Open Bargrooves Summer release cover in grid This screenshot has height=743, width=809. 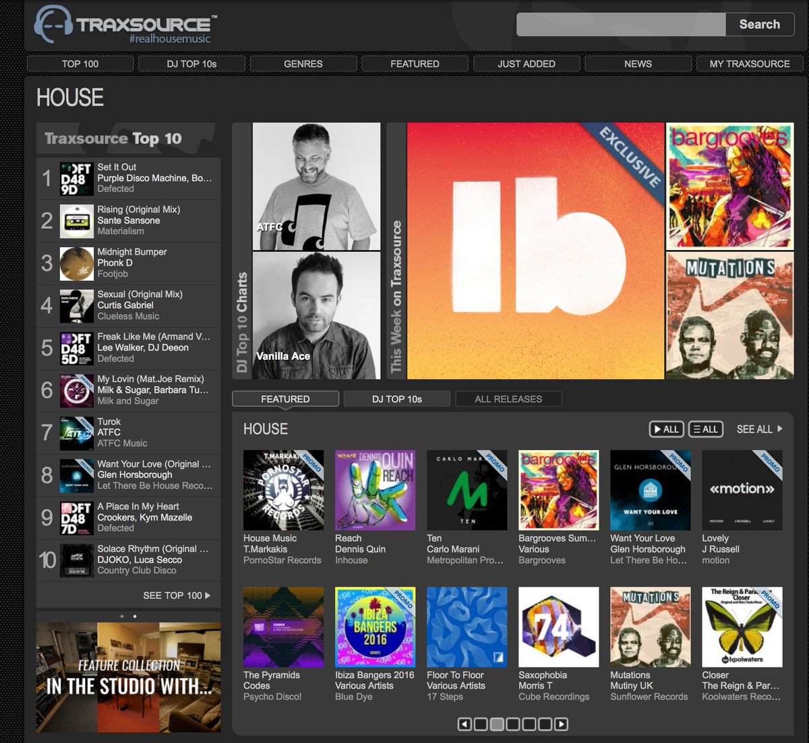(558, 490)
